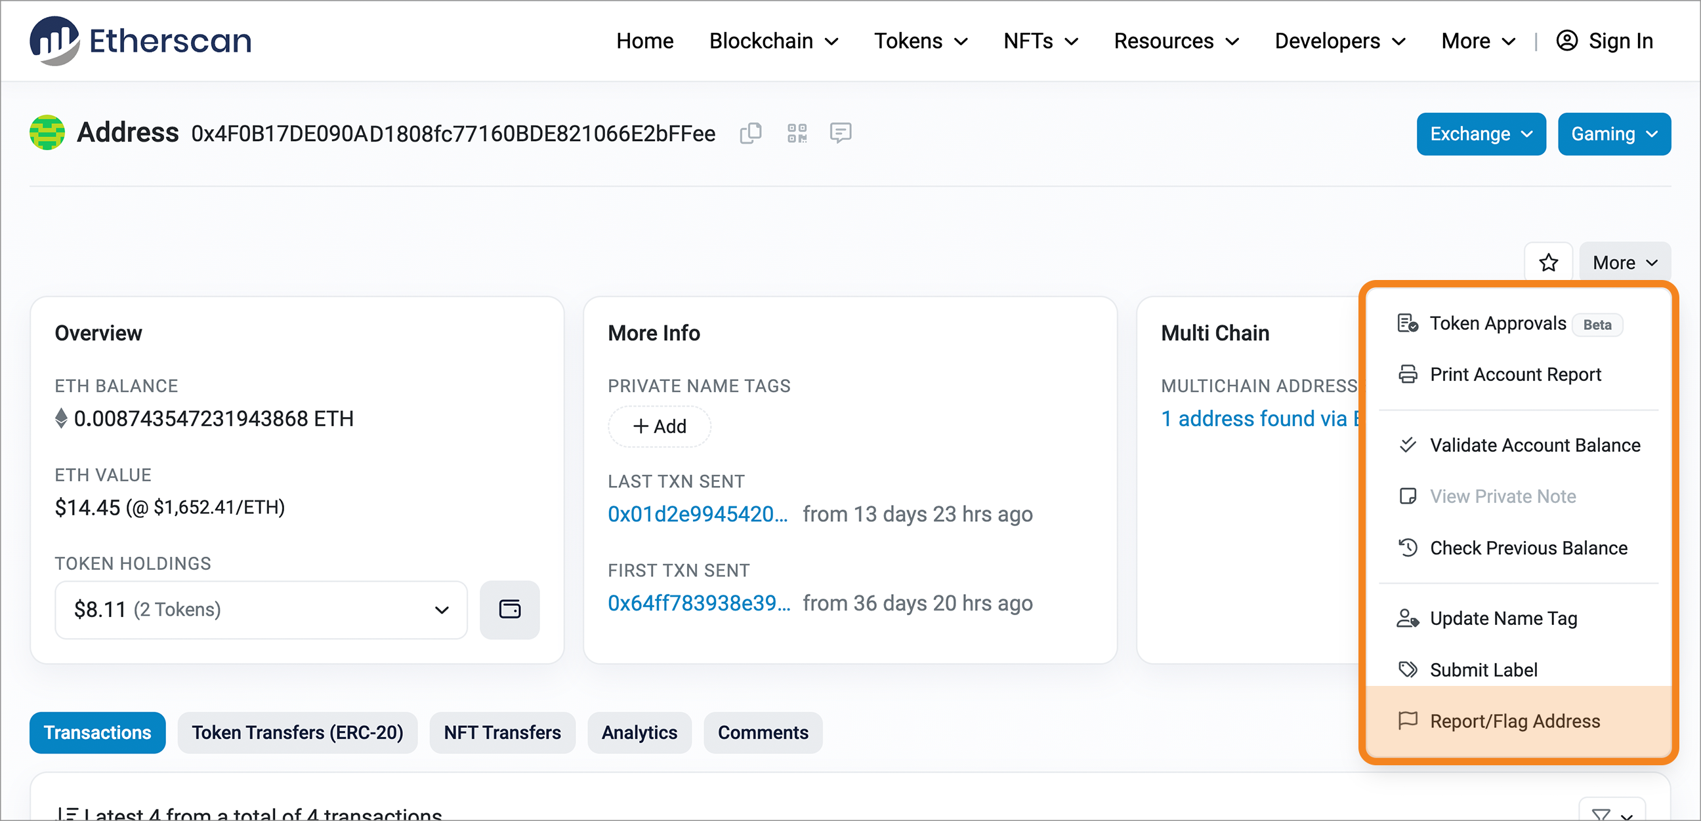Select Update Name Tag
This screenshot has width=1701, height=821.
click(x=1519, y=618)
